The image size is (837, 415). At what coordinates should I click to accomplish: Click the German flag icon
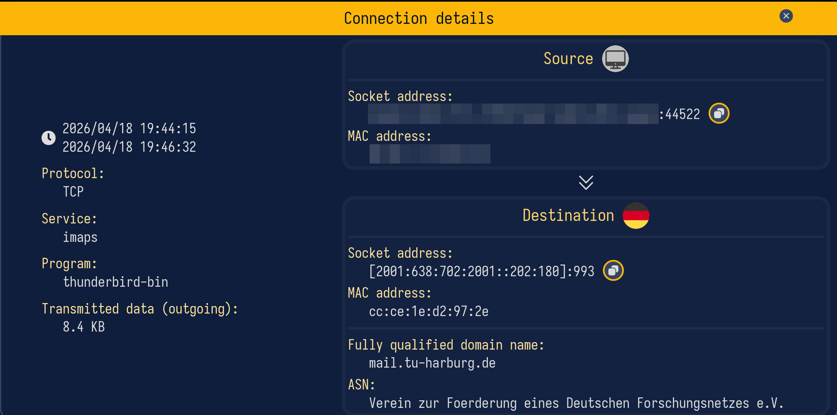[636, 215]
